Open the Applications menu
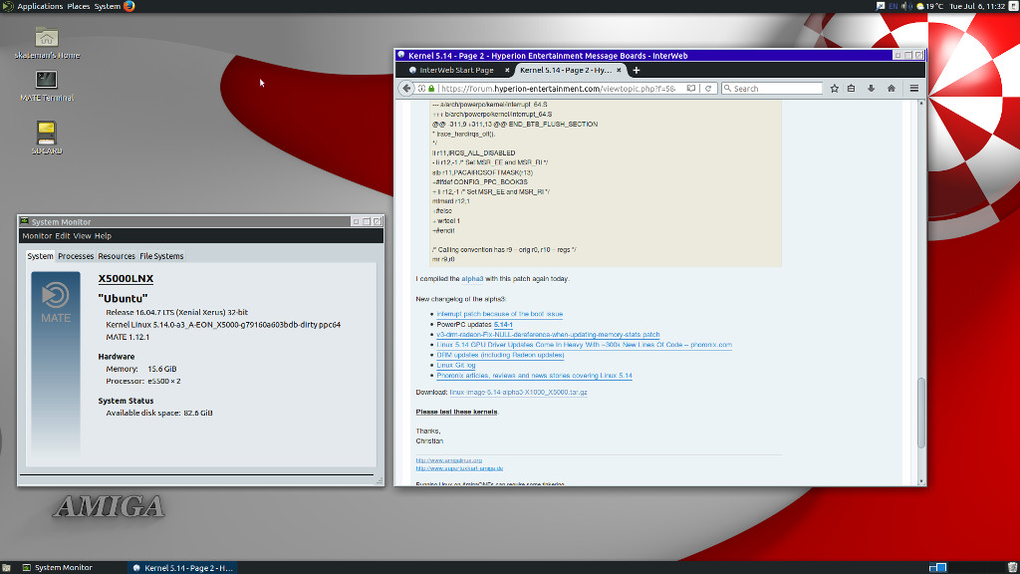The height and width of the screenshot is (574, 1020). click(40, 6)
